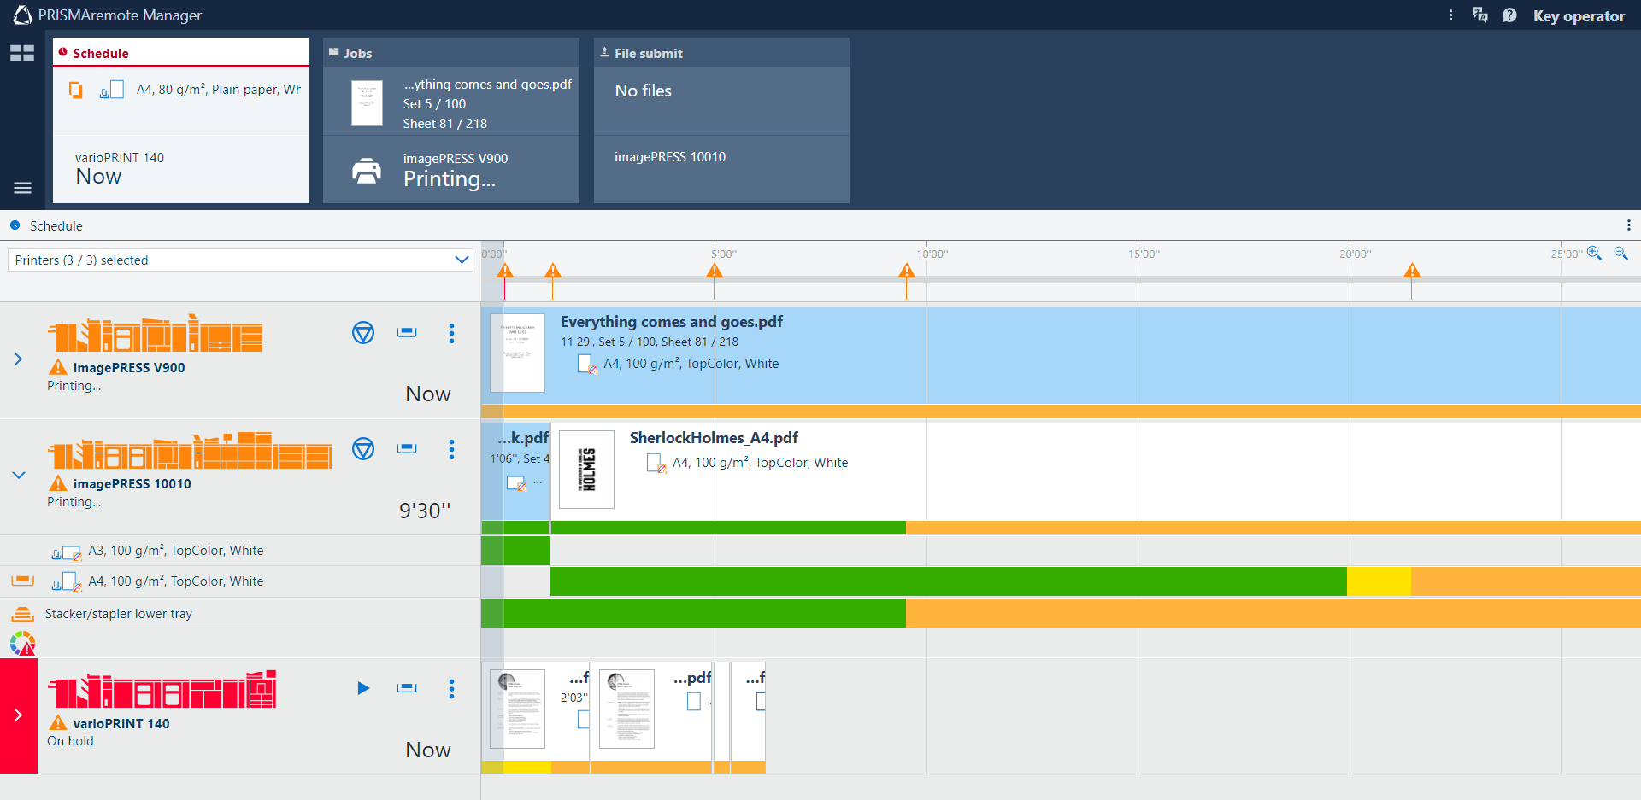
Task: Click orange segment of stacker tray bar
Action: pyautogui.click(x=1273, y=613)
